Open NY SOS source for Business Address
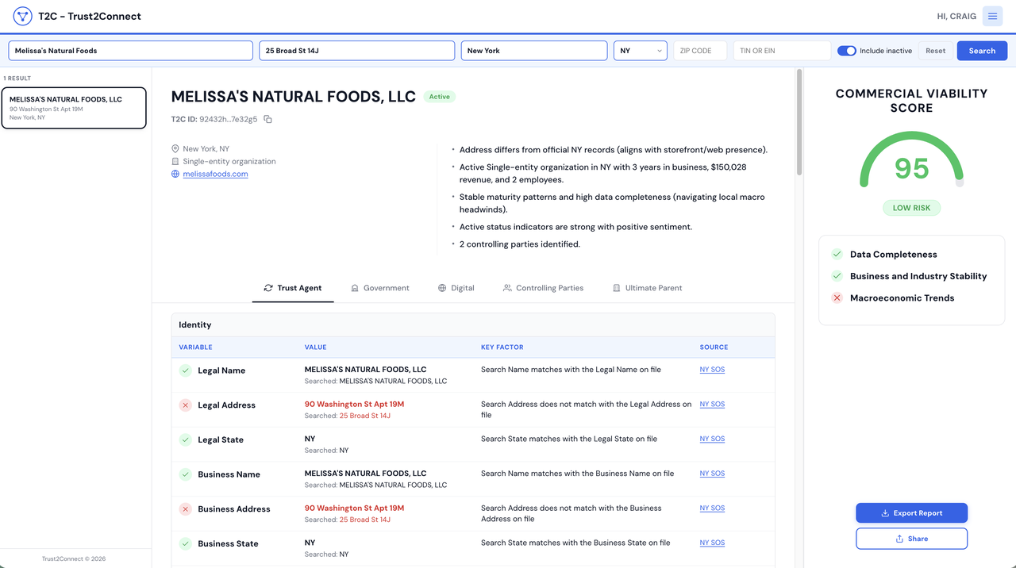 click(712, 509)
